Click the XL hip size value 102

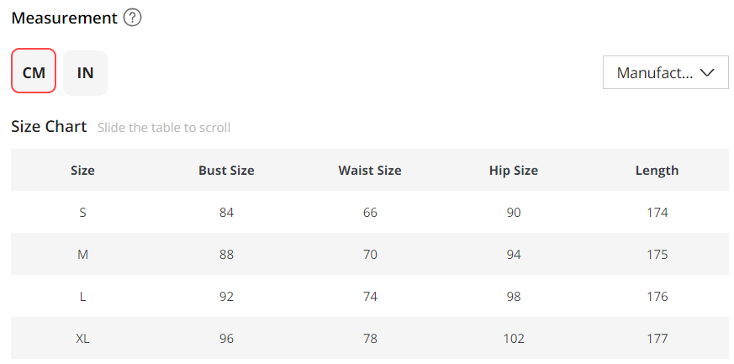click(x=513, y=339)
